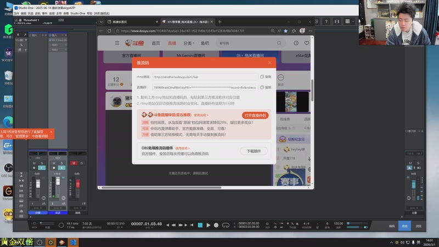Switch to the 浏览 browse view tab

tap(418, 226)
